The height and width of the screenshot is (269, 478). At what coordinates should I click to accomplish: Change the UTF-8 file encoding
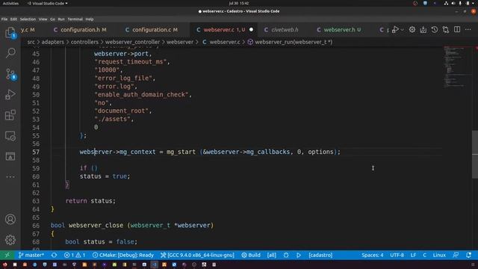tap(397, 255)
